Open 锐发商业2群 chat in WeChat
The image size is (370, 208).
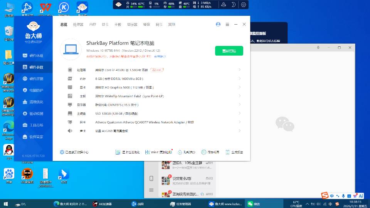[x=187, y=181]
